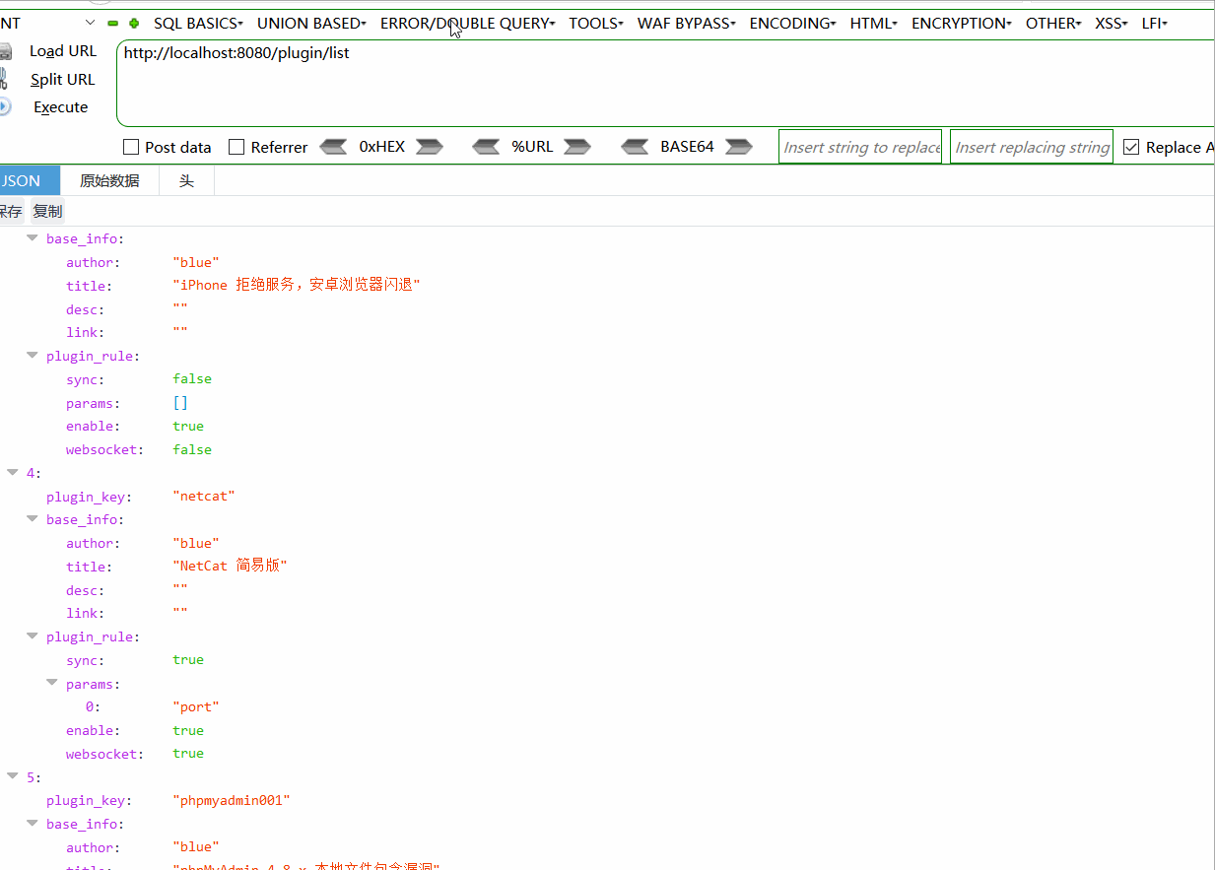Click the right arrow beside %URL to encode
Viewport: 1215px width, 870px height.
(x=577, y=147)
